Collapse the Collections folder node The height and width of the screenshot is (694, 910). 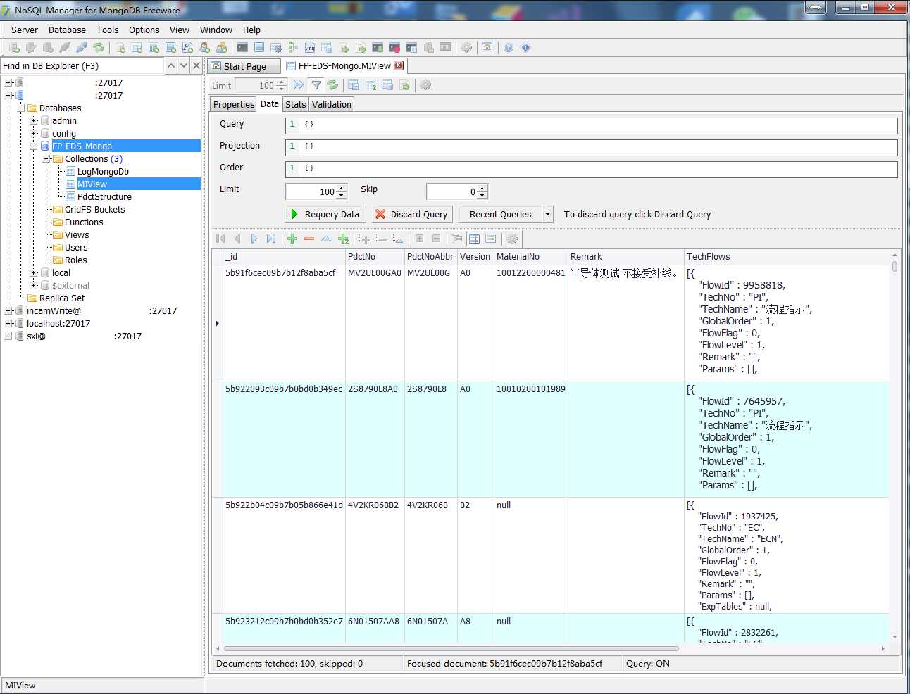47,158
